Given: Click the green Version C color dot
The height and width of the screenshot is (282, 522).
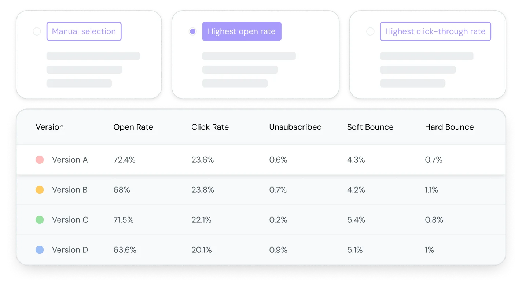Looking at the screenshot, I should click(40, 220).
